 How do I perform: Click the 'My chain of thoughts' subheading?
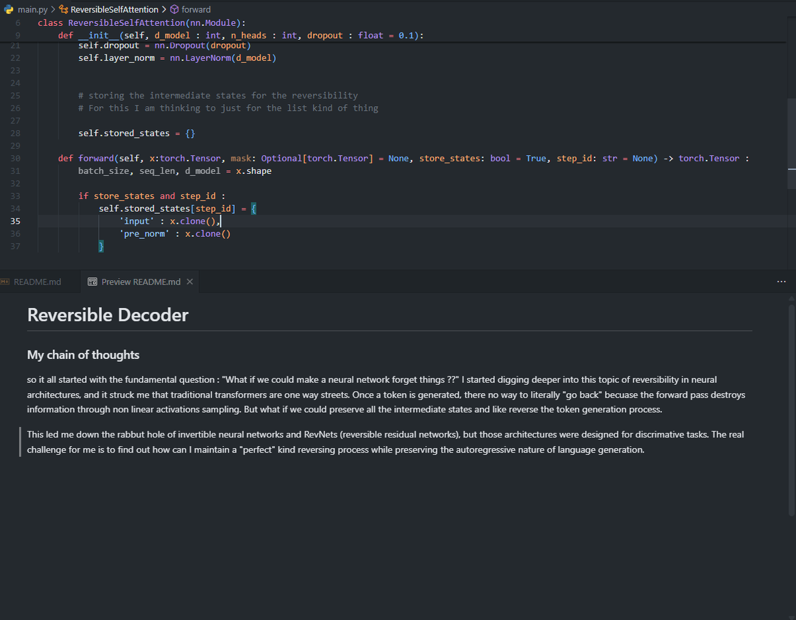pyautogui.click(x=83, y=354)
